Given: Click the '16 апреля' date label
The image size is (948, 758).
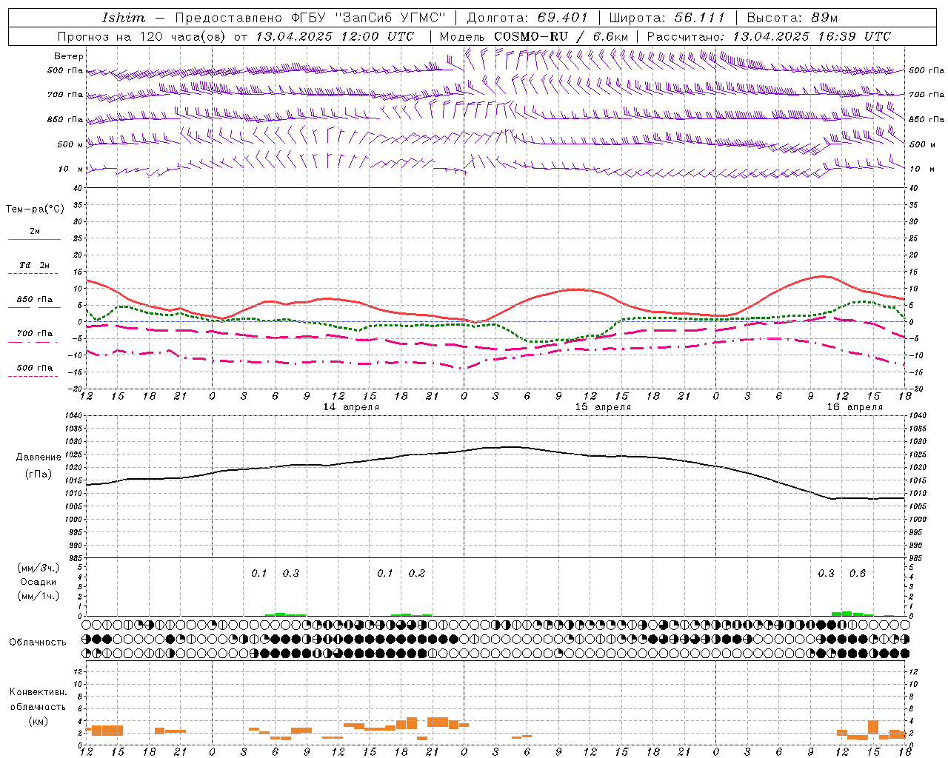Looking at the screenshot, I should [x=855, y=407].
